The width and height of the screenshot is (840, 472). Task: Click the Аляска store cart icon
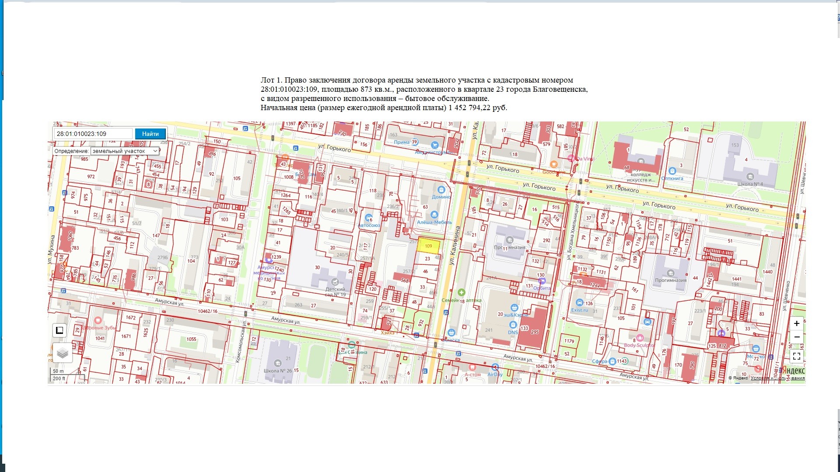coord(451,333)
